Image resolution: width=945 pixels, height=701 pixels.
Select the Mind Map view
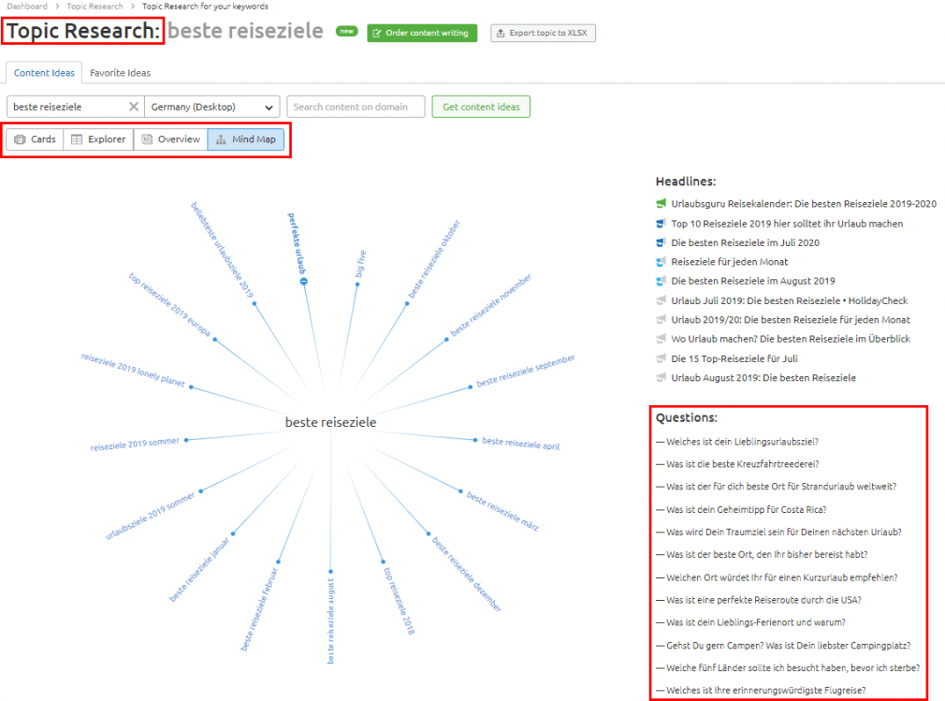(x=246, y=139)
